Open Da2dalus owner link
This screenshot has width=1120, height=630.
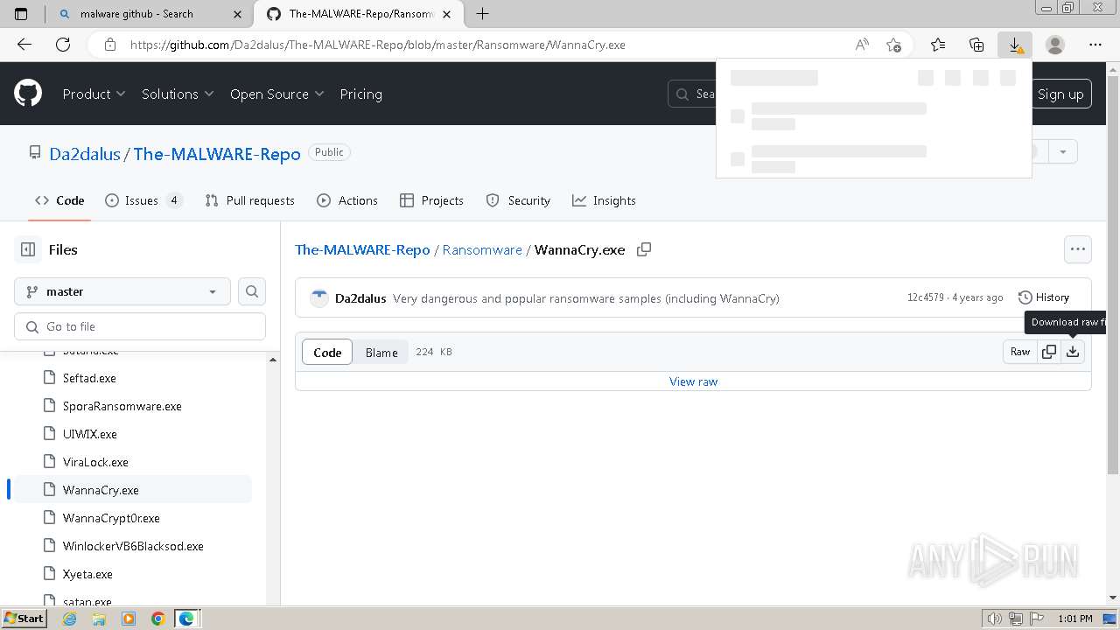pos(85,153)
